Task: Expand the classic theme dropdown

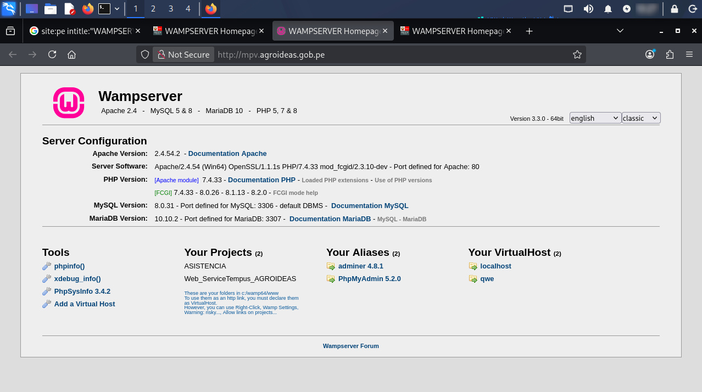Action: [x=640, y=118]
